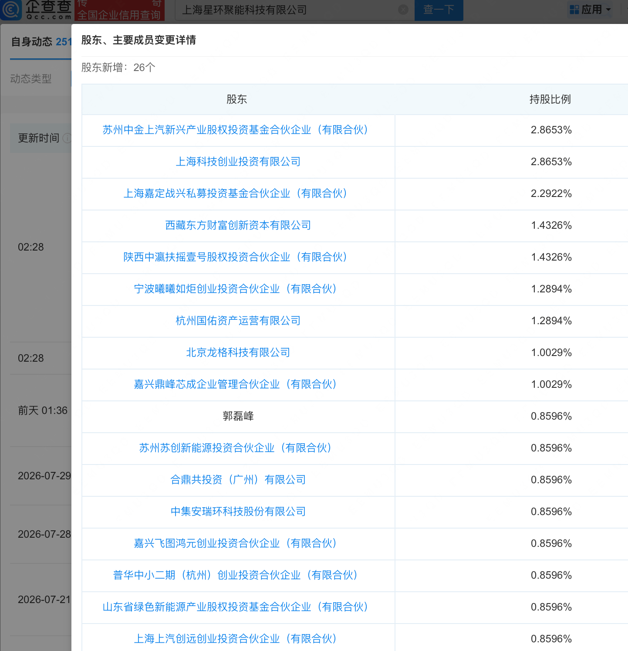Image resolution: width=628 pixels, height=651 pixels.
Task: Select 0.8596% in 郭磊峰 row
Action: (x=551, y=416)
